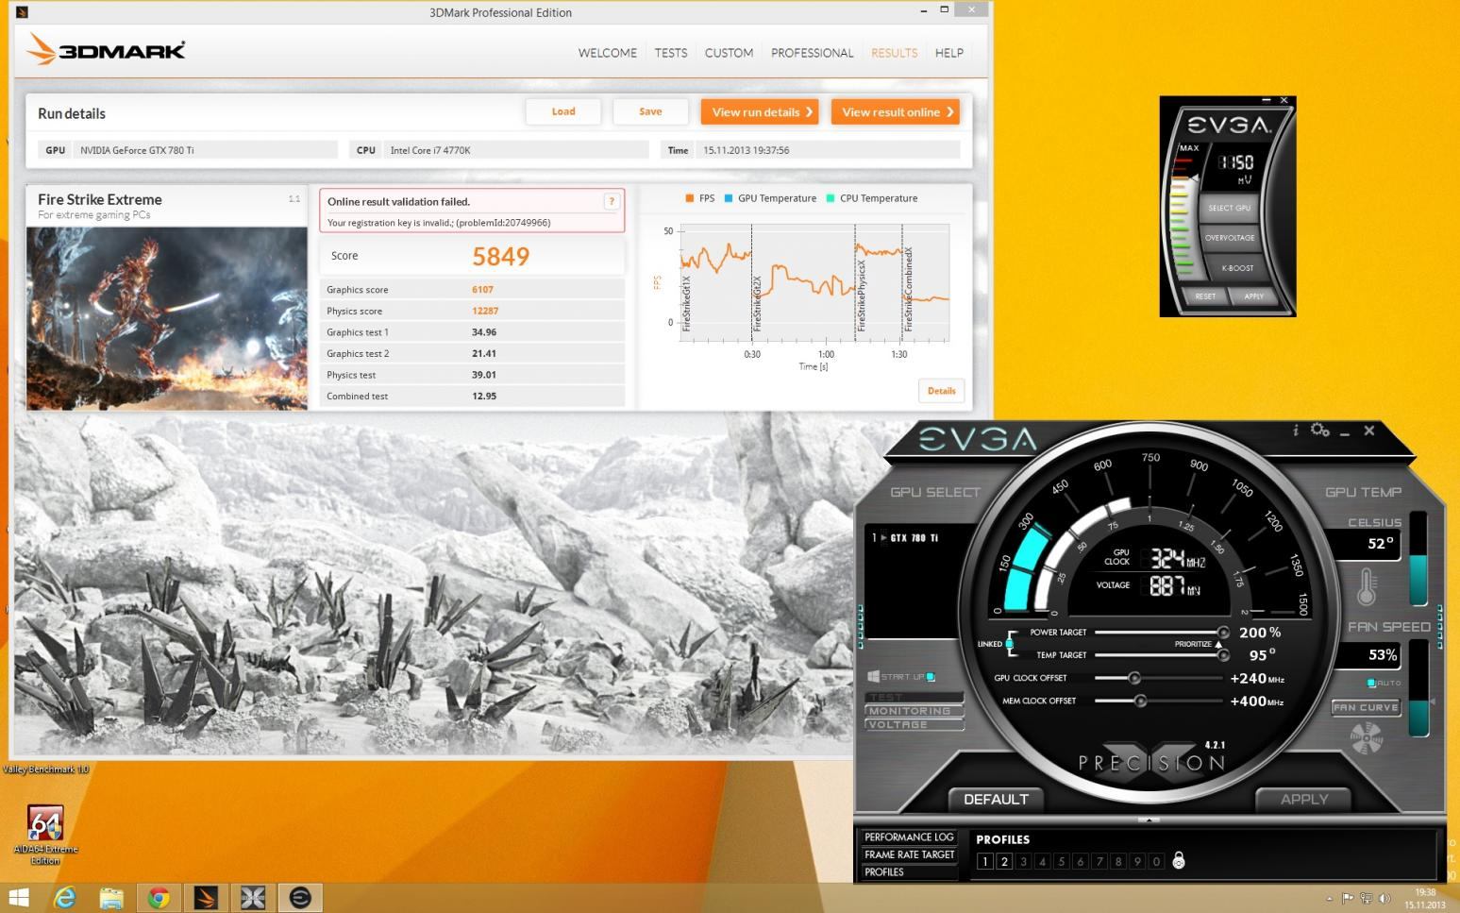This screenshot has width=1460, height=913.
Task: Click the Load button in Run details
Action: (x=563, y=111)
